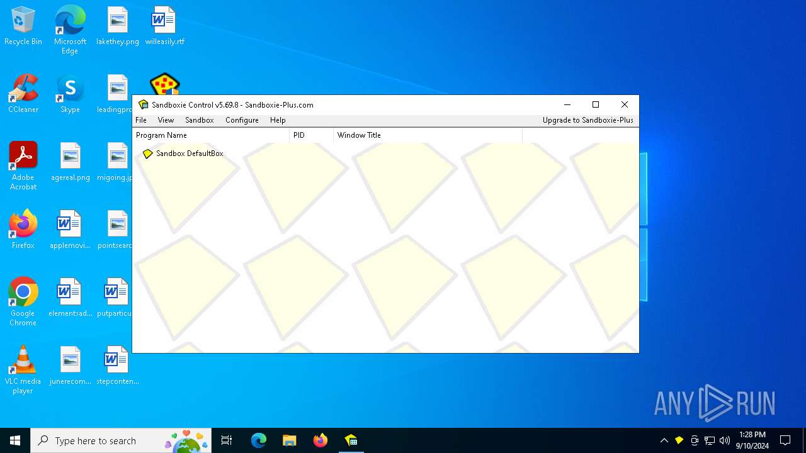Select willeasily.rtf desktop file
The height and width of the screenshot is (453, 806).
coord(165,26)
